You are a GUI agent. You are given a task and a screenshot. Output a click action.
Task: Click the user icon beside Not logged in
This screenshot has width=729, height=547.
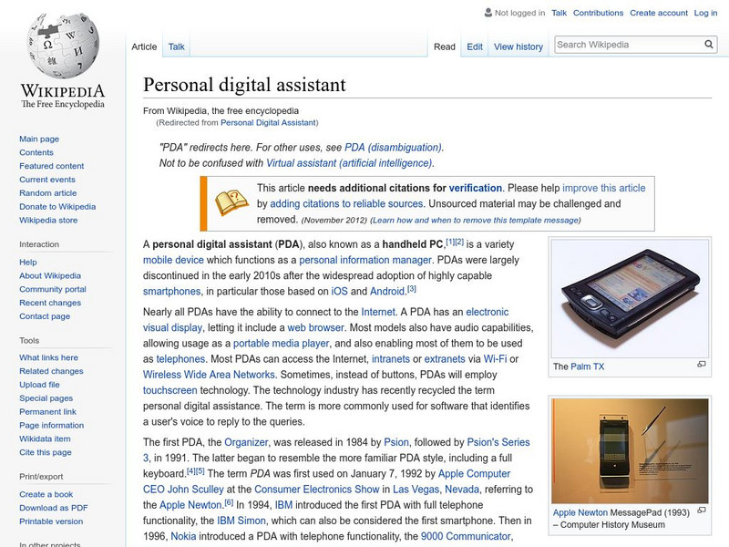[x=488, y=13]
